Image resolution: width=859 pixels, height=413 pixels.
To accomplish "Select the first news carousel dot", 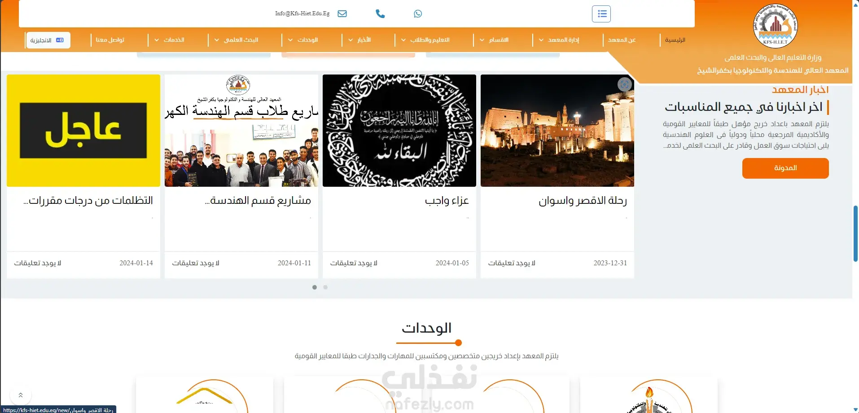I will pyautogui.click(x=315, y=287).
